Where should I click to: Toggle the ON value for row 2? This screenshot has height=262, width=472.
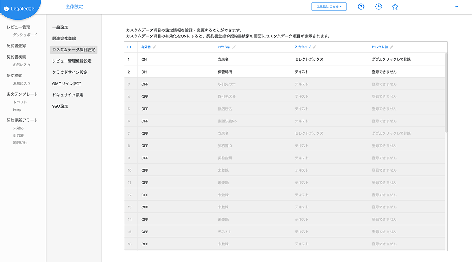pyautogui.click(x=144, y=72)
